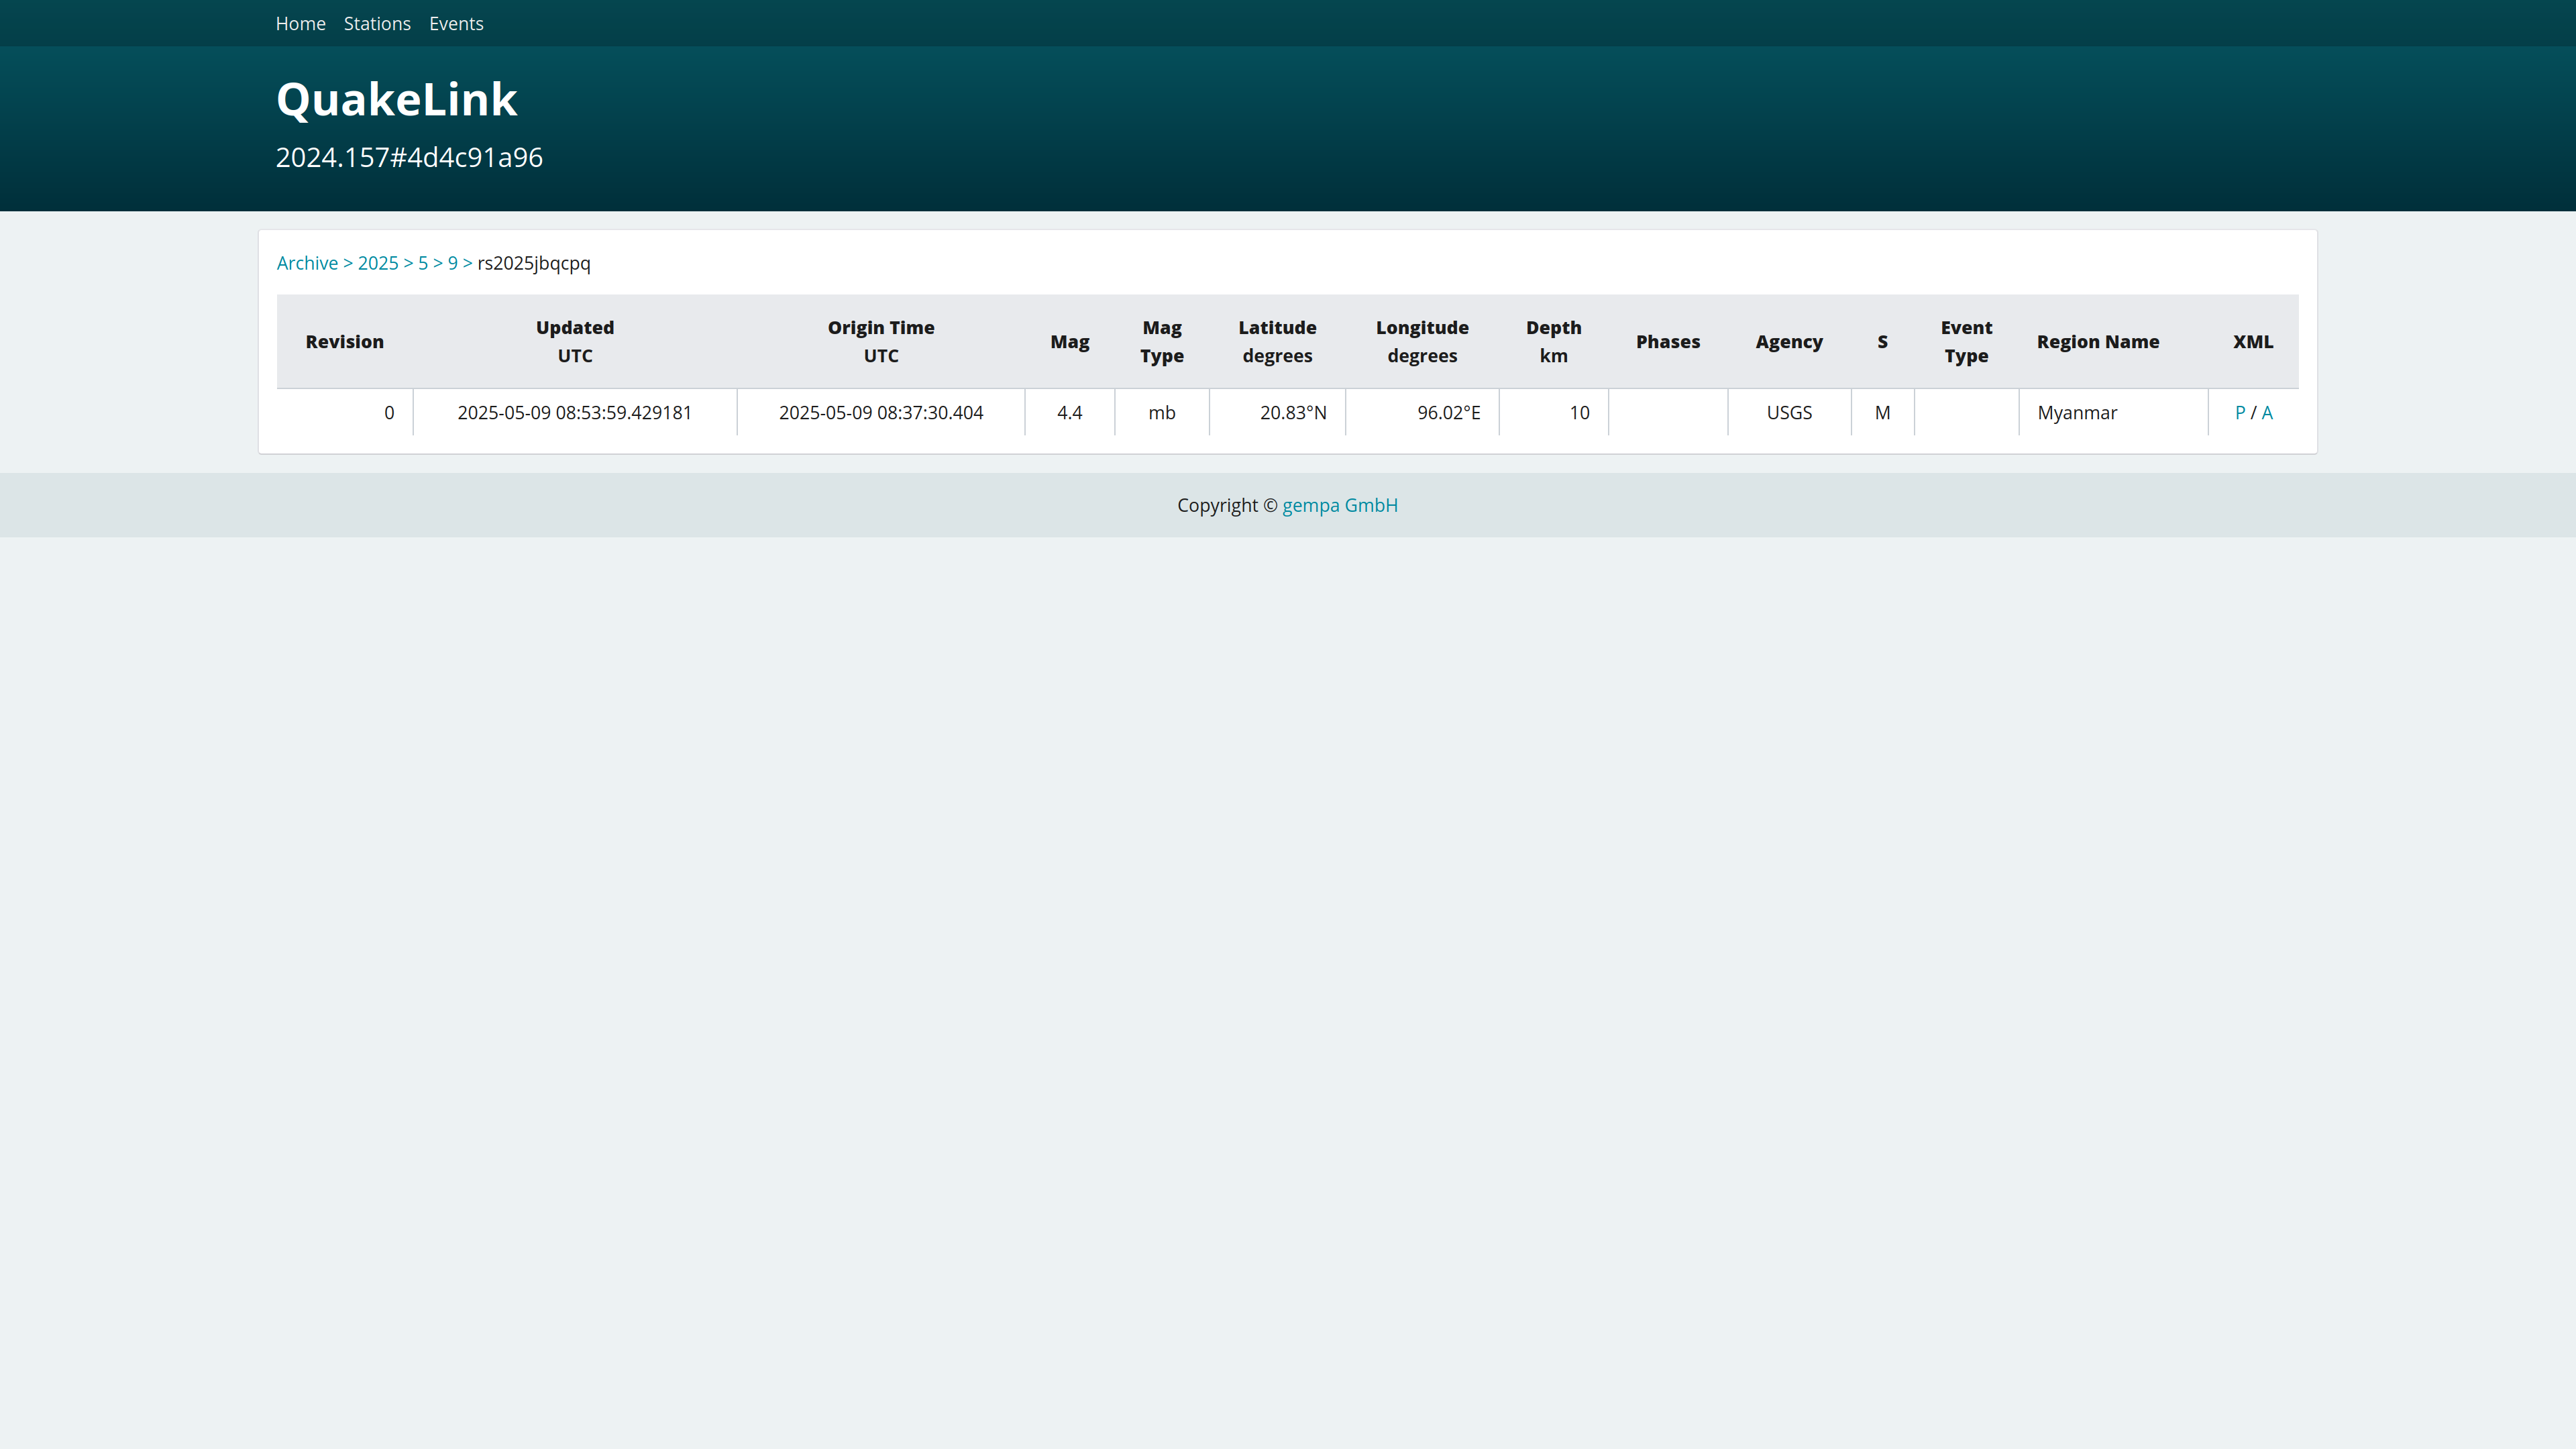Click the Origin Time UTC column header
Viewport: 2576px width, 1449px height.
pos(881,341)
